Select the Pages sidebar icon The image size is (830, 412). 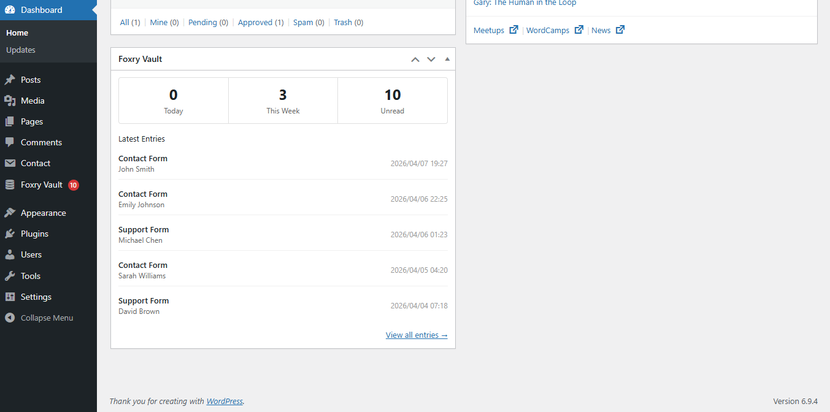[x=10, y=121]
